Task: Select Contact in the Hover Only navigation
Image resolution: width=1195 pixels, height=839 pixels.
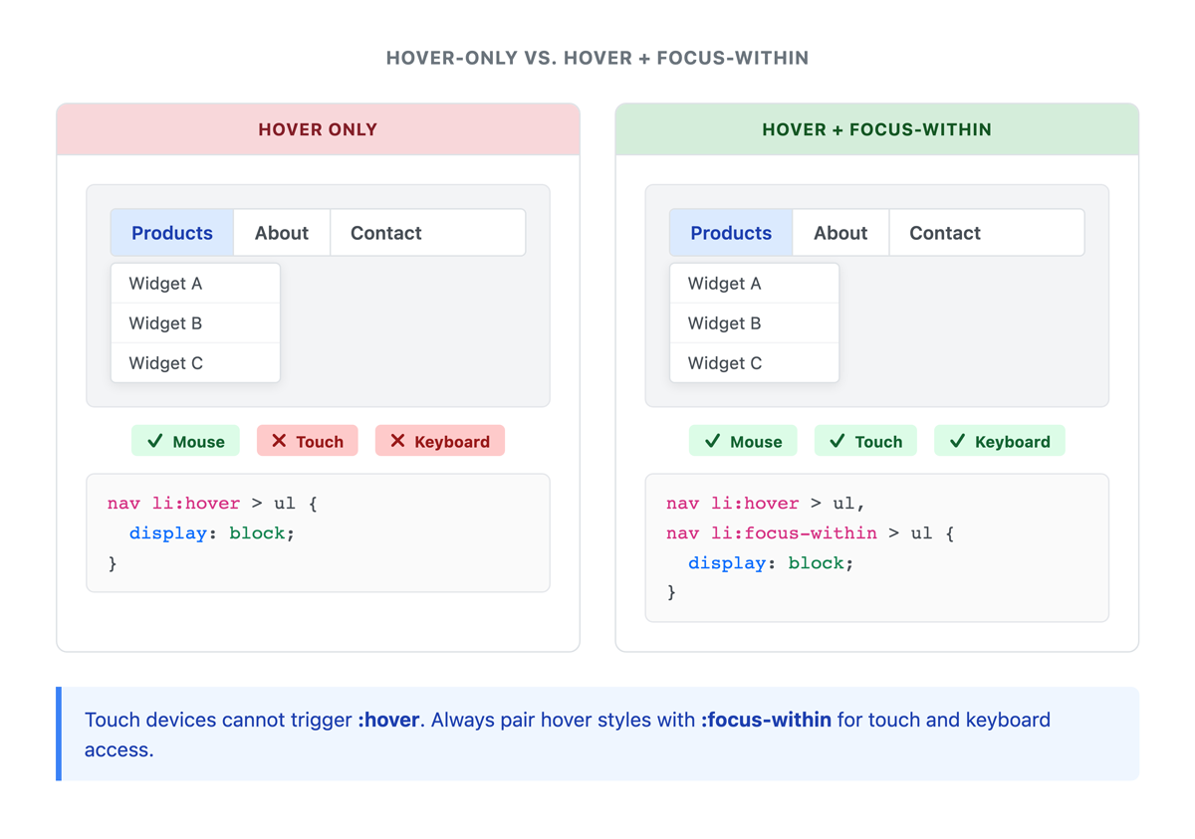Action: tap(386, 233)
